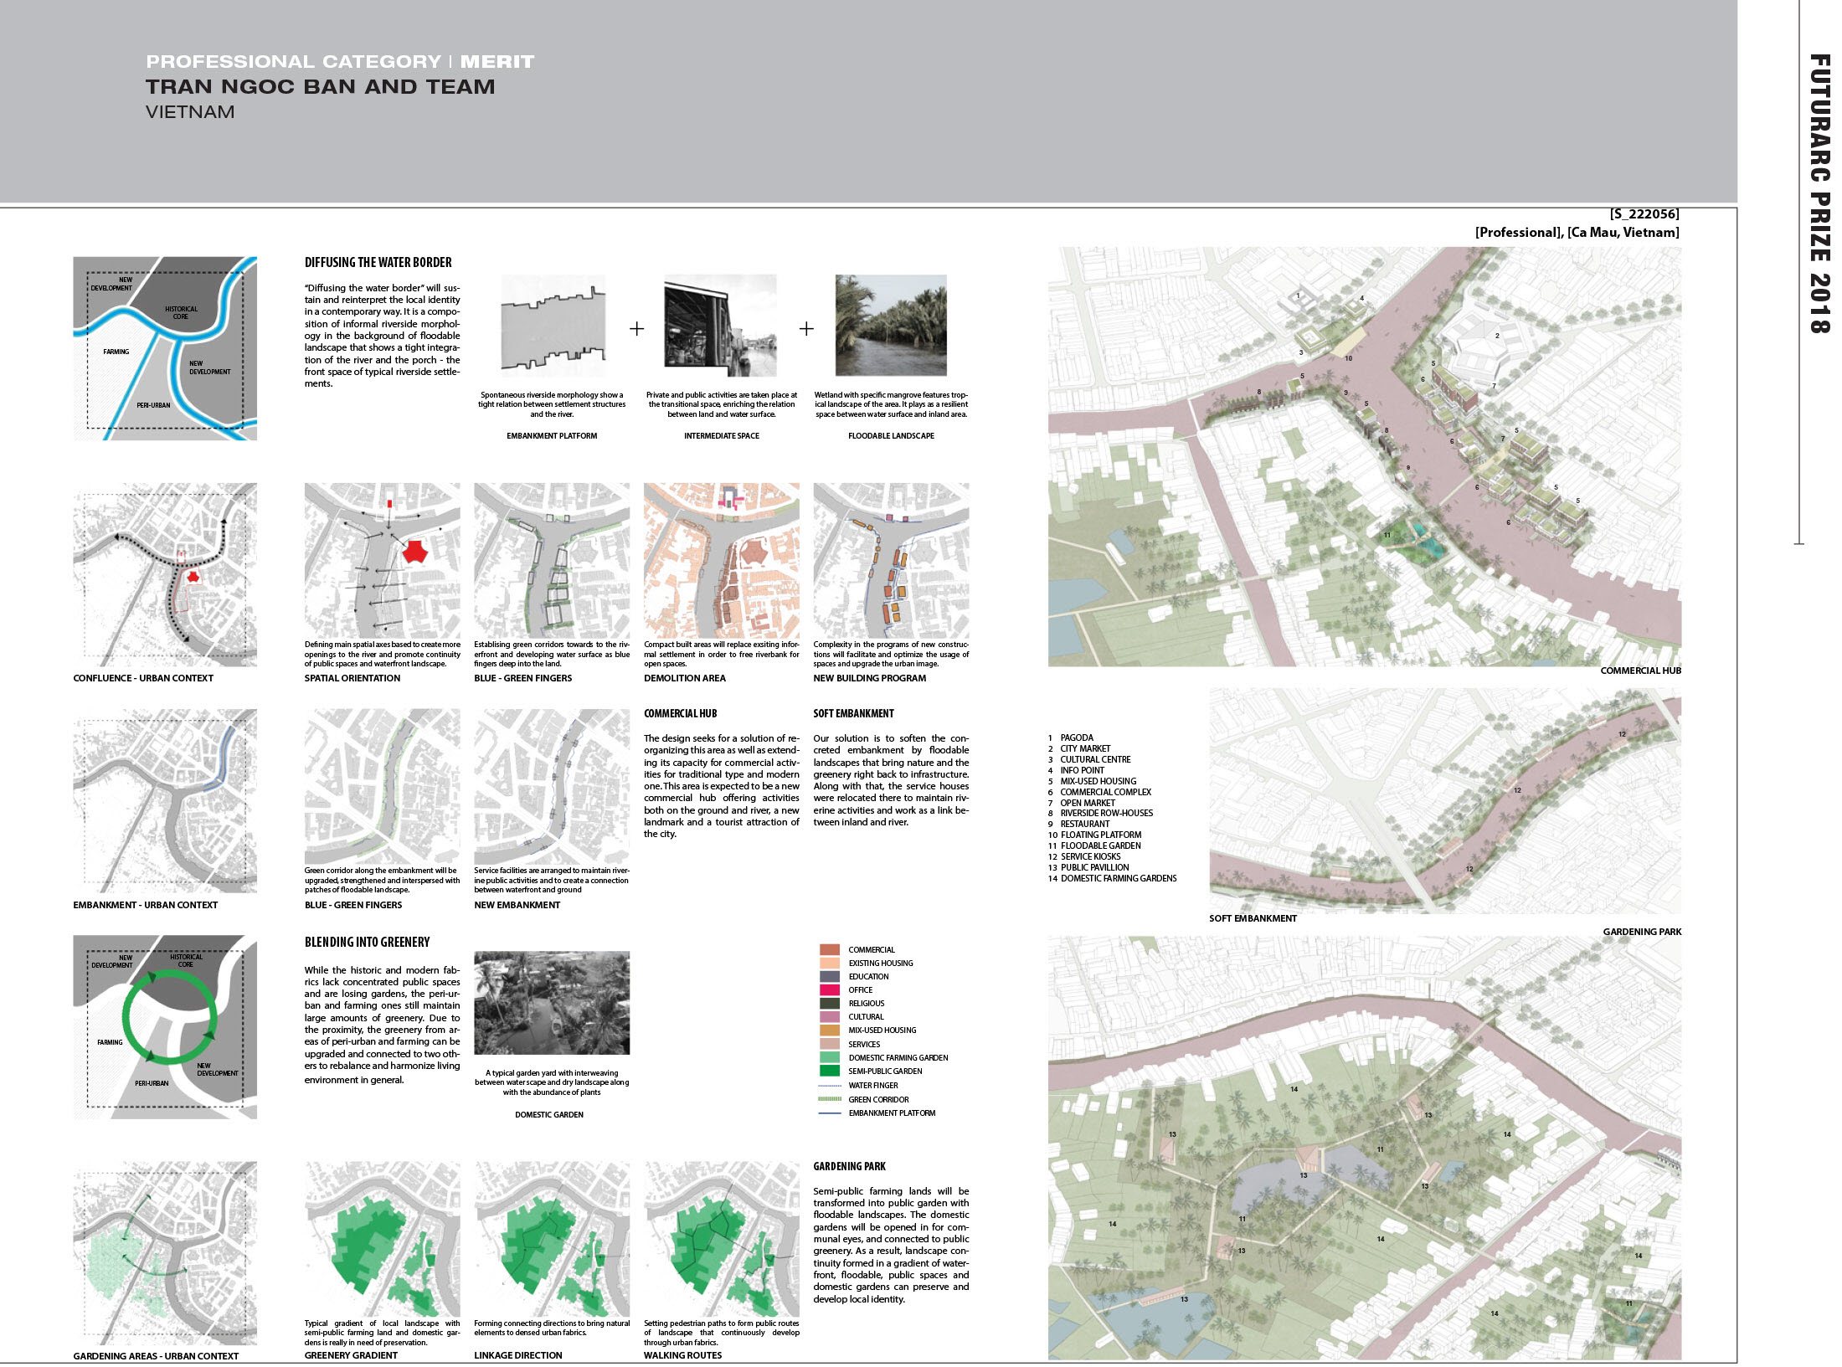Click '7 OPEN MARKET' list entry

[1082, 803]
